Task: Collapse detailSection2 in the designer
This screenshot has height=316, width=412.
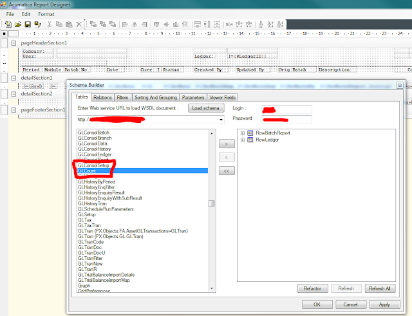Action: [x=14, y=94]
